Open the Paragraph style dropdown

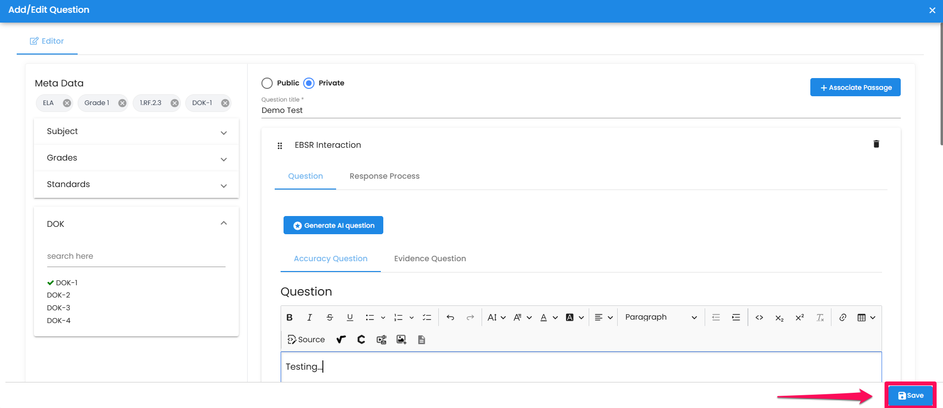tap(660, 318)
